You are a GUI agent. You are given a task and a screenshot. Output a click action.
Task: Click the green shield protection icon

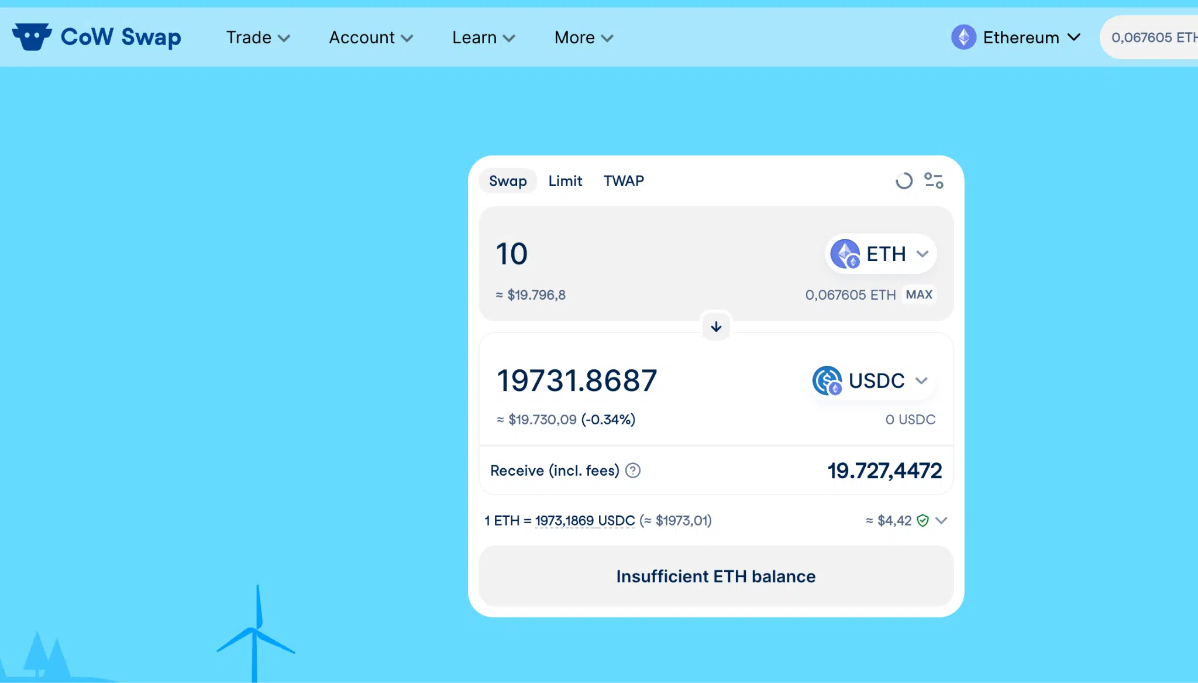[922, 520]
